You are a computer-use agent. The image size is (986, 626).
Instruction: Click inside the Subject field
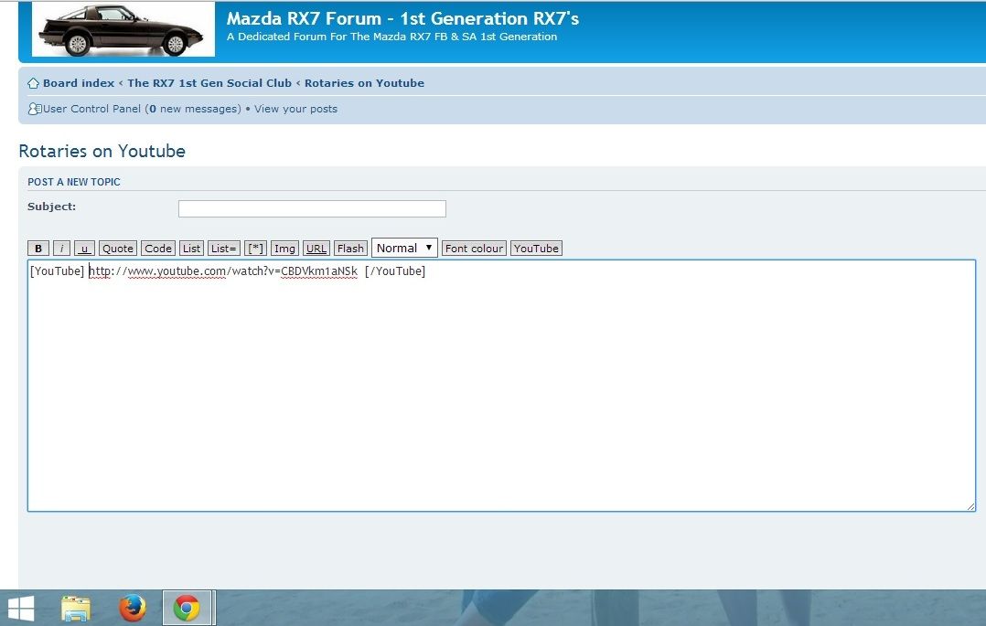point(312,208)
